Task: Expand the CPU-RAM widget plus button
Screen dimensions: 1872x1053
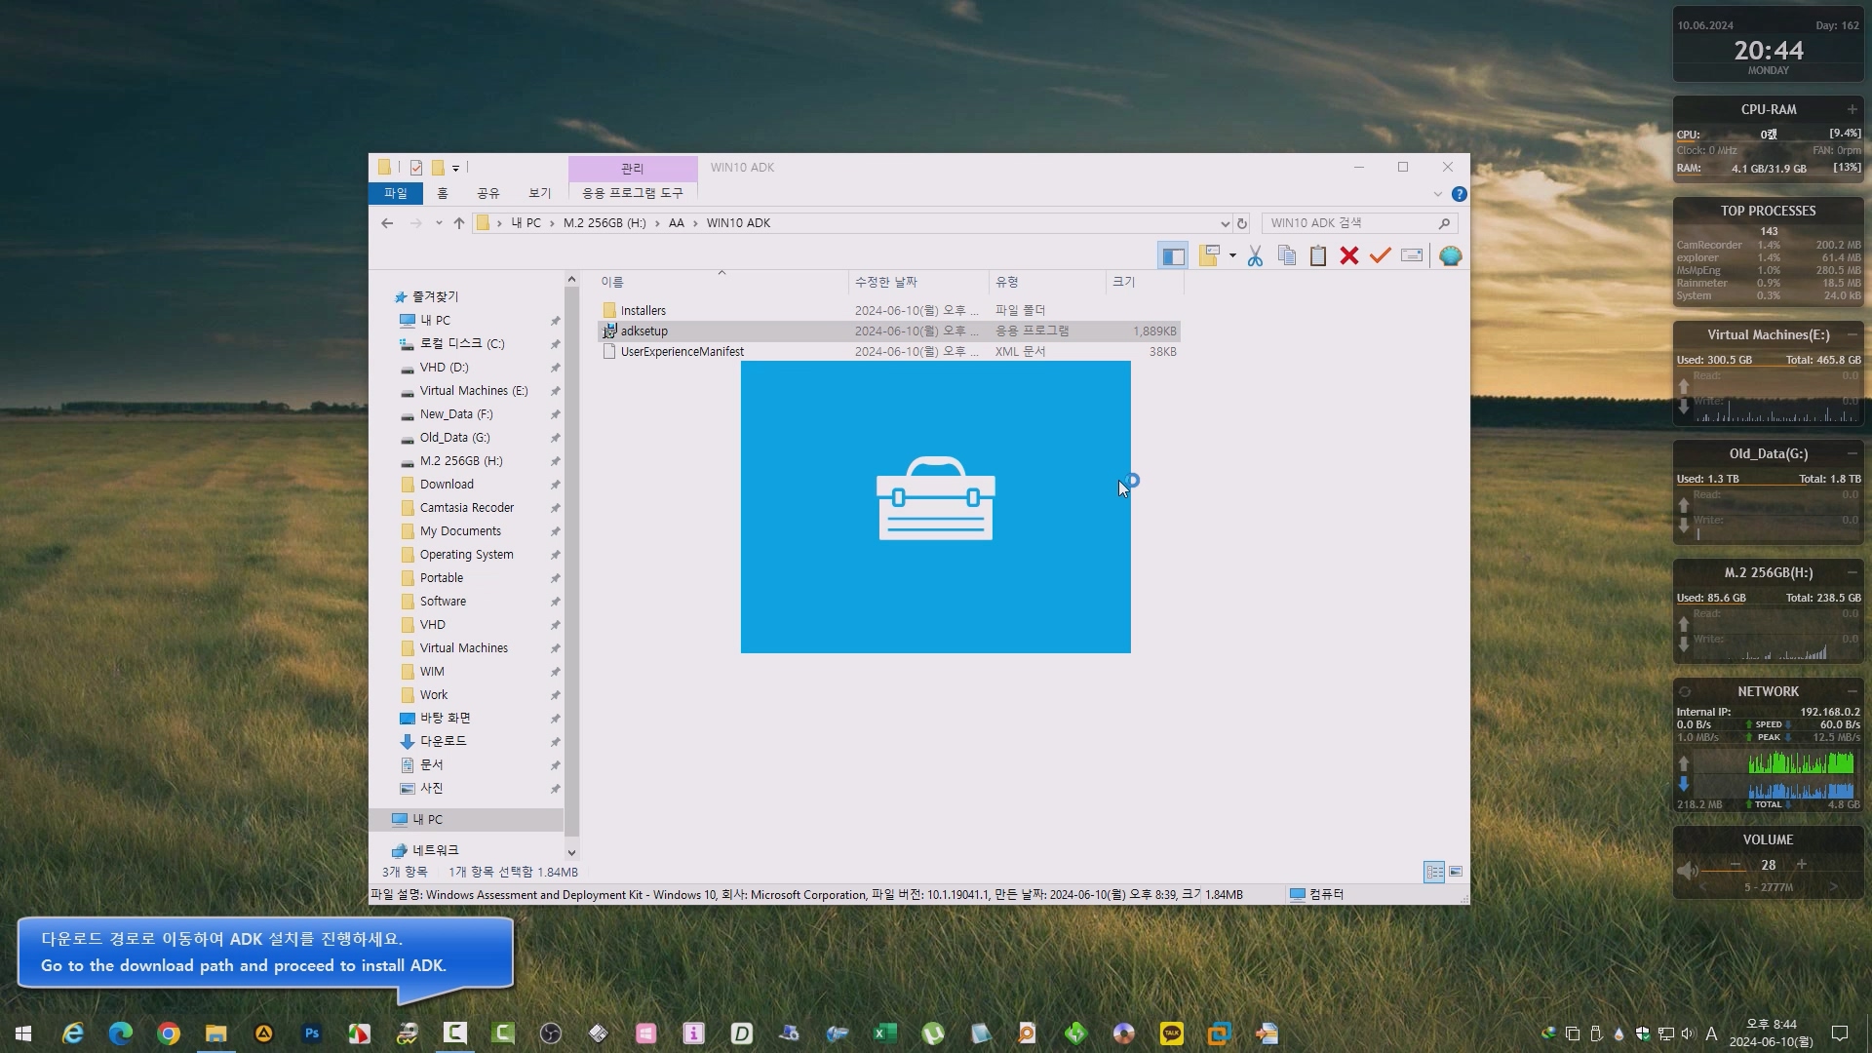Action: (1852, 109)
